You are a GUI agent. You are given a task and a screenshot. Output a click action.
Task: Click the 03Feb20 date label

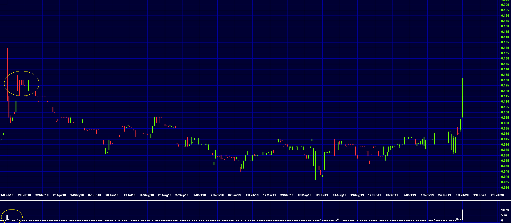(x=462, y=195)
